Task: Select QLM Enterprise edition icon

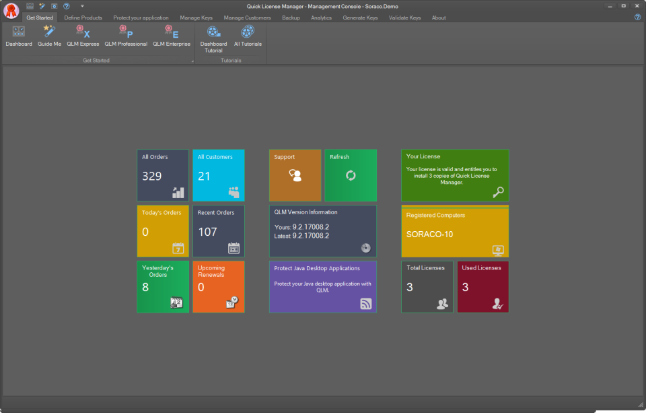Action: [x=172, y=36]
